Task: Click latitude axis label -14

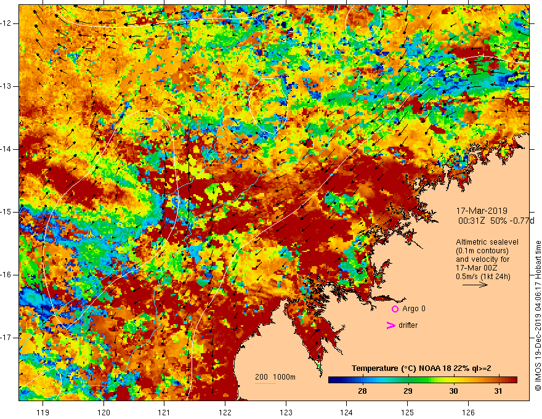Action: [6, 149]
